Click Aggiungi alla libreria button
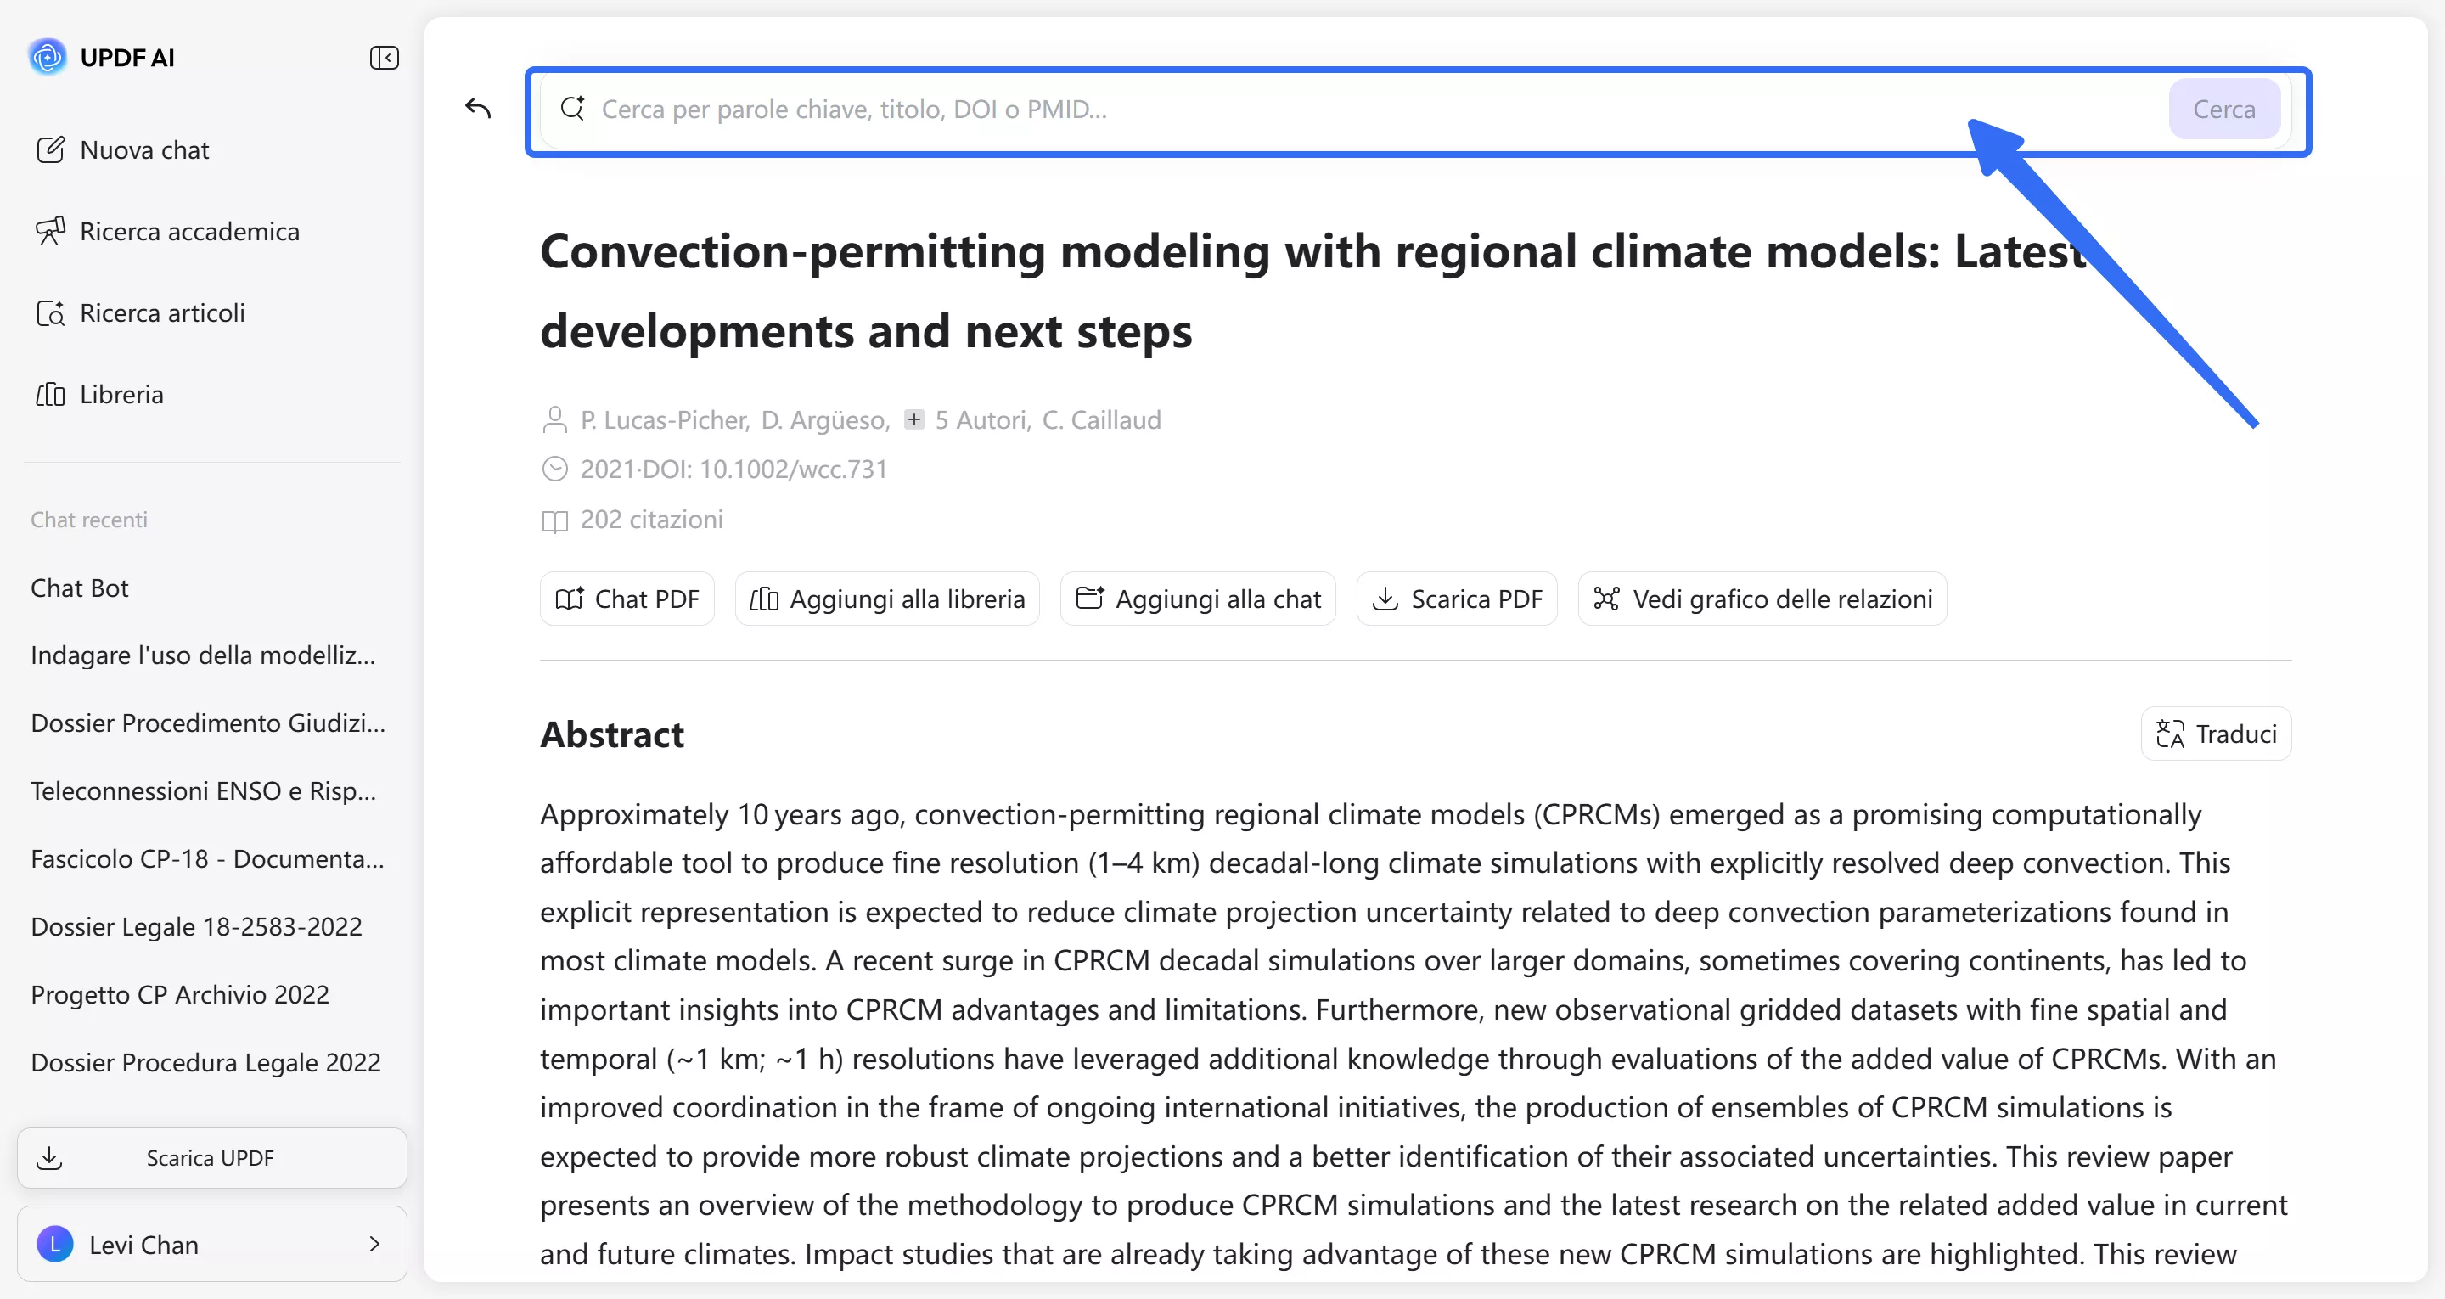This screenshot has width=2445, height=1299. (887, 599)
